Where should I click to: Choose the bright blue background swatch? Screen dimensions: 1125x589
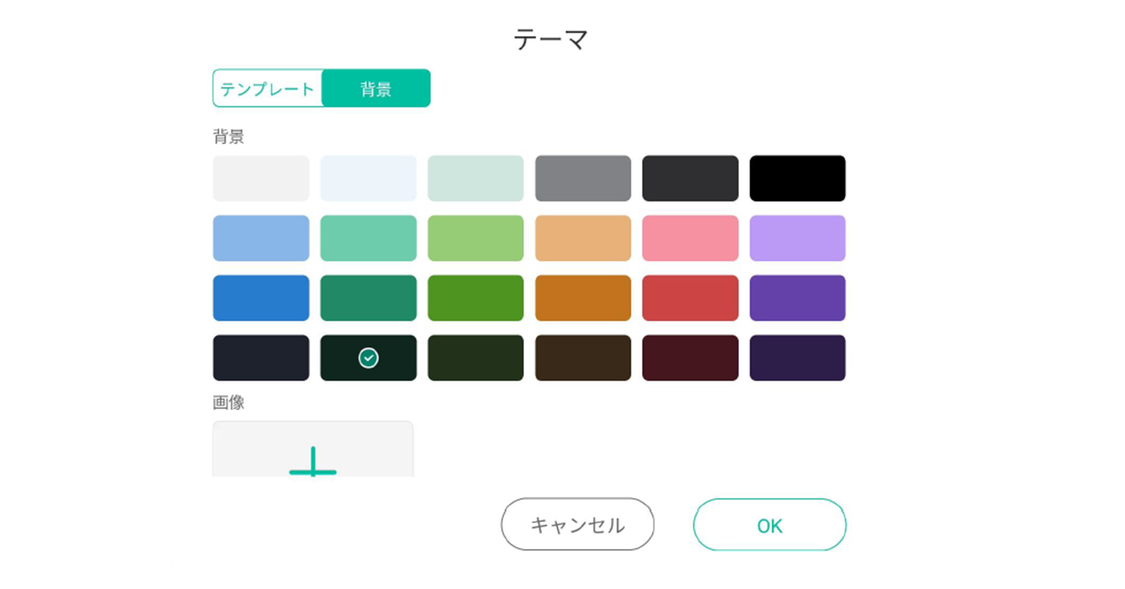(x=261, y=298)
